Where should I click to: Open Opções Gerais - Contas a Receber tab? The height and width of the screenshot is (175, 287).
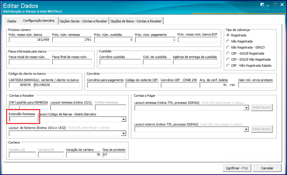point(83,21)
